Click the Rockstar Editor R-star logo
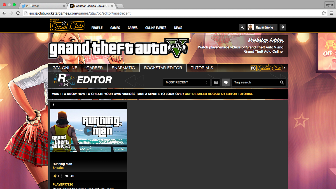Viewport: 336px width, 189px height. [x=64, y=80]
